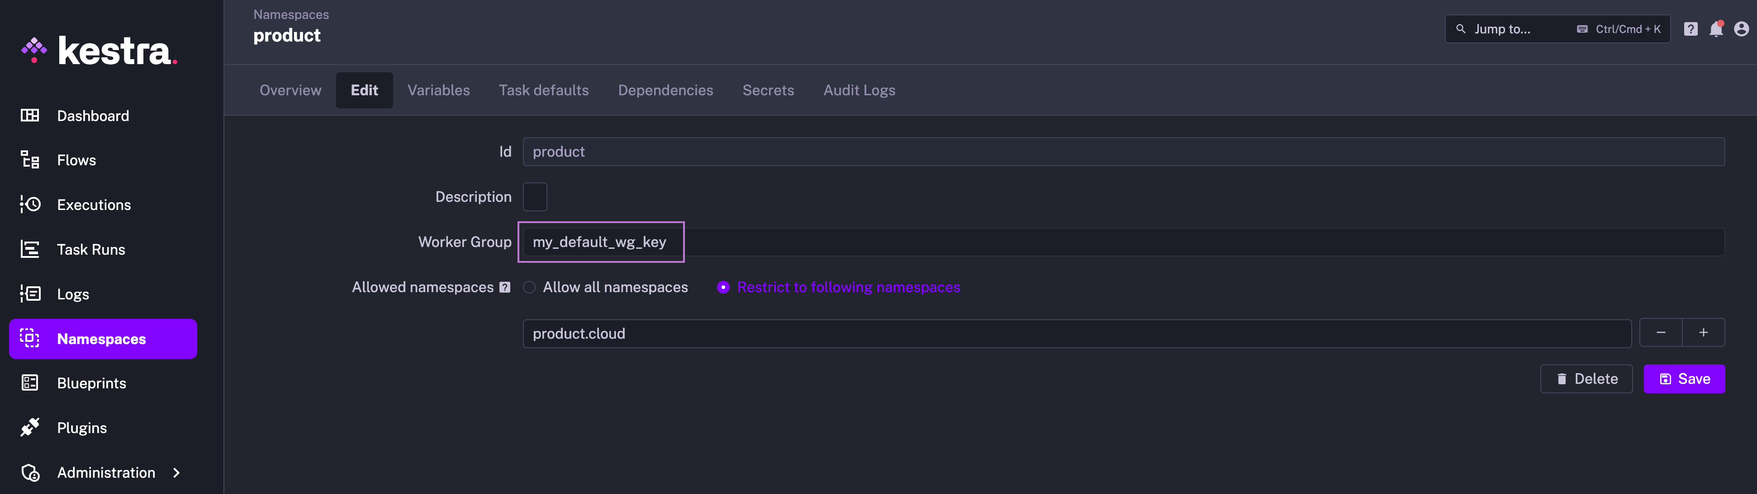Open the notifications bell icon
This screenshot has width=1757, height=494.
pos(1716,29)
